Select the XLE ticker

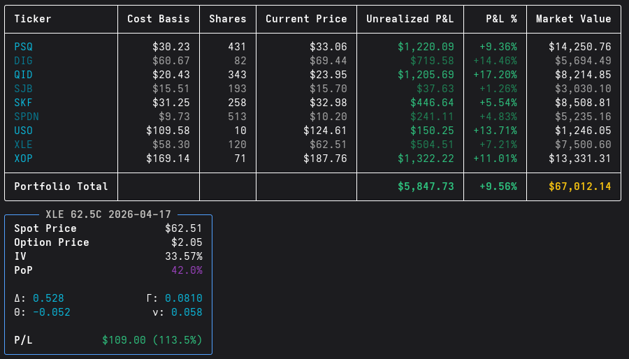23,145
